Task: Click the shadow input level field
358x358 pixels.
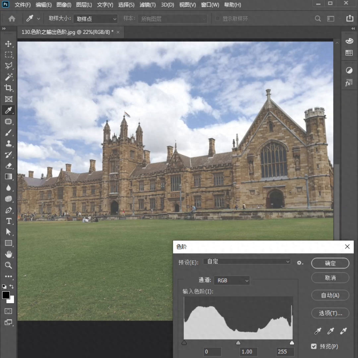Action: click(x=212, y=352)
